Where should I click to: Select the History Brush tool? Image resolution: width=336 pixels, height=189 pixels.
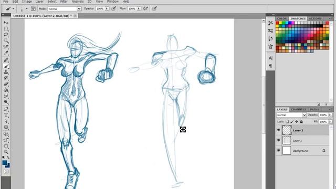(6, 78)
